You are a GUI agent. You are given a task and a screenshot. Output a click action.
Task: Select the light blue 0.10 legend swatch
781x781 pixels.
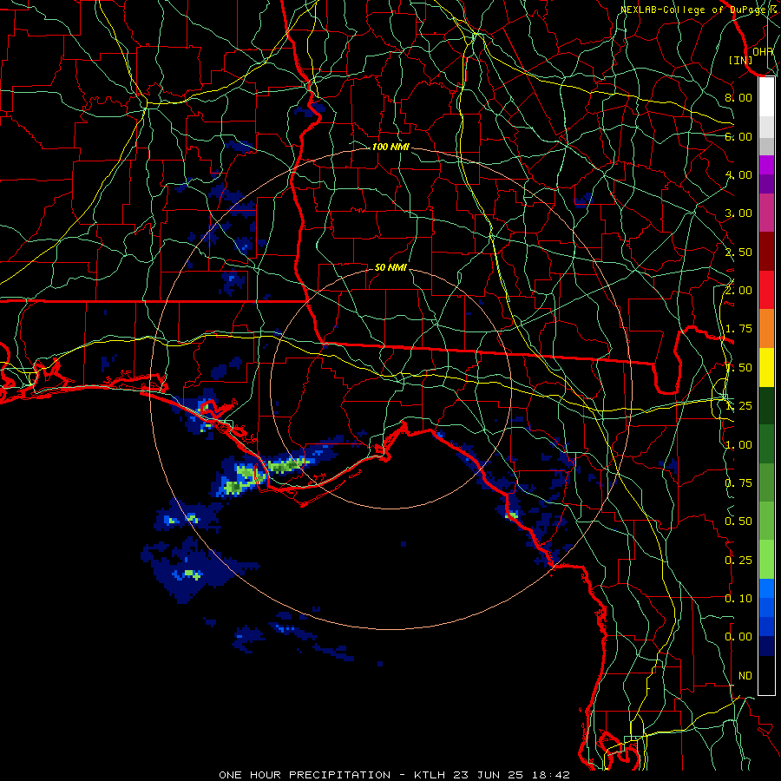point(766,588)
